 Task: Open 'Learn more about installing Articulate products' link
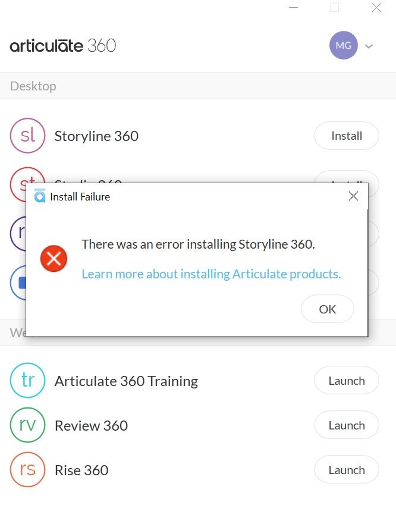211,274
